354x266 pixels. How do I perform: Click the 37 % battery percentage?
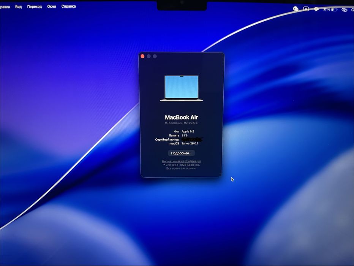point(326,9)
